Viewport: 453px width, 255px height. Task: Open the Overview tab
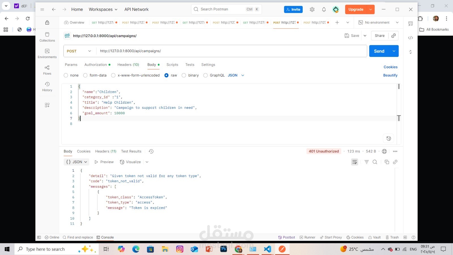pos(74,22)
